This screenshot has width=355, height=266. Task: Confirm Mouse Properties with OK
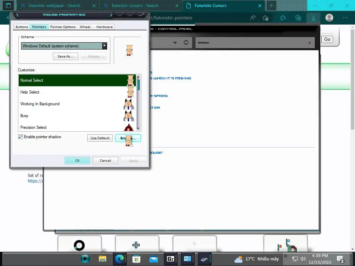[77, 161]
